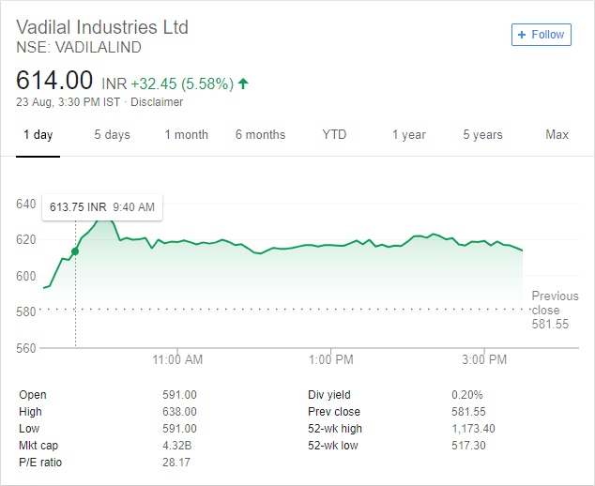Click the NSE: VADILALIND ticker text
Viewport: 595px width, 486px height.
79,48
